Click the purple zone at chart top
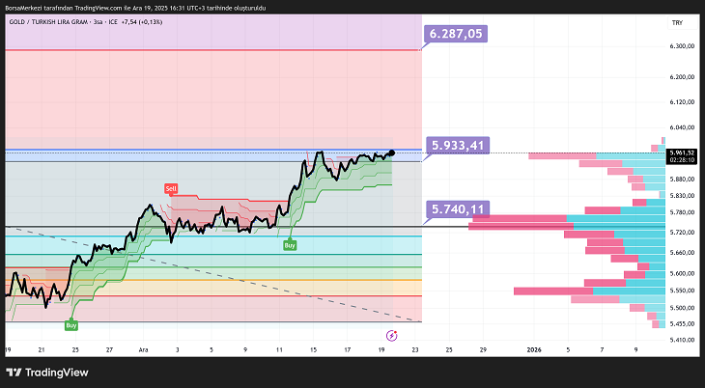705x388 pixels. (212, 32)
